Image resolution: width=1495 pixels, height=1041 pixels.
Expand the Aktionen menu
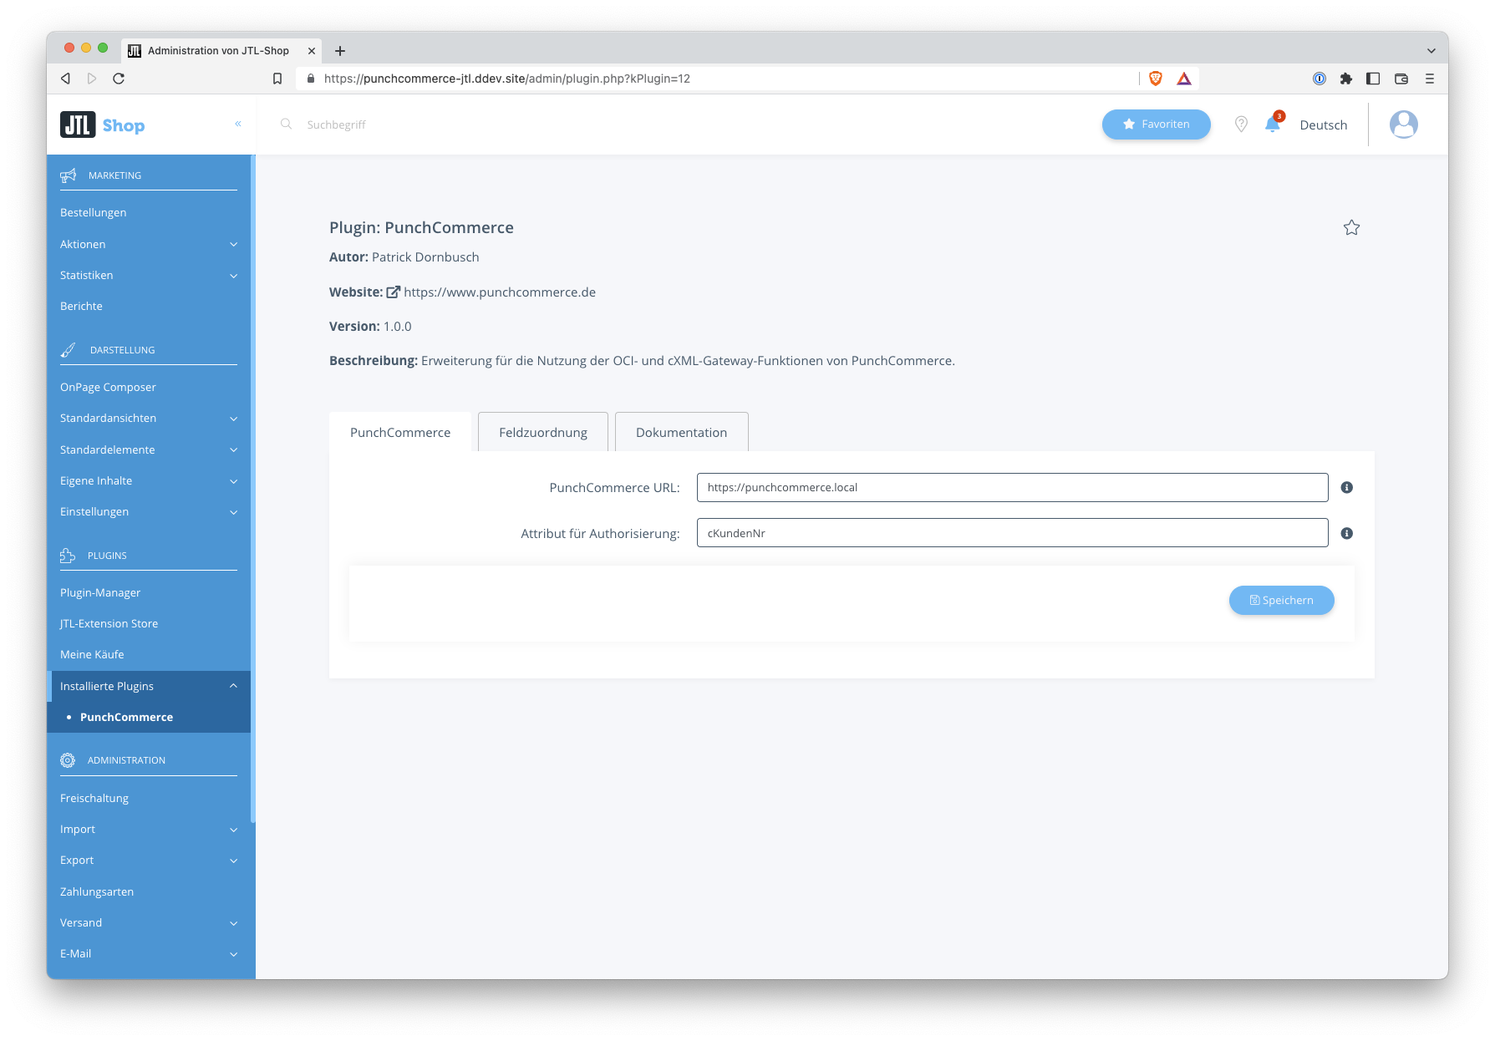[149, 244]
